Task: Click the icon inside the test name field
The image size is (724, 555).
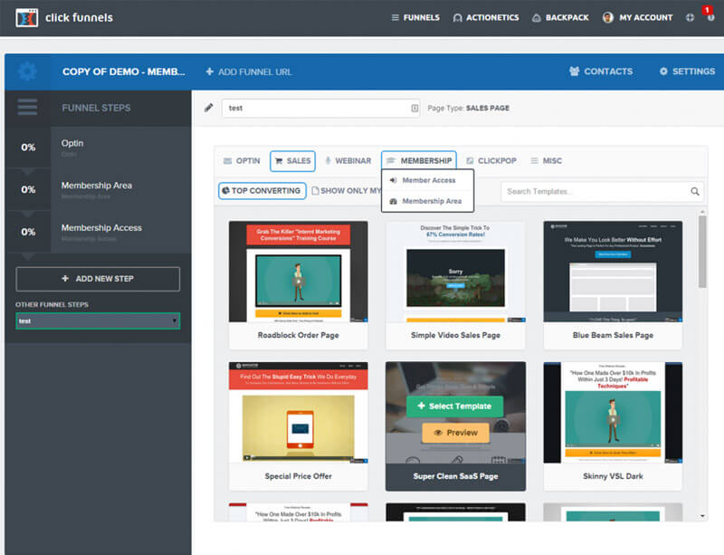Action: point(414,108)
